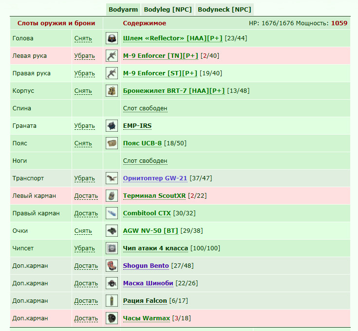
Task: Click the EMP-IRS grenade icon
Action: (x=112, y=126)
